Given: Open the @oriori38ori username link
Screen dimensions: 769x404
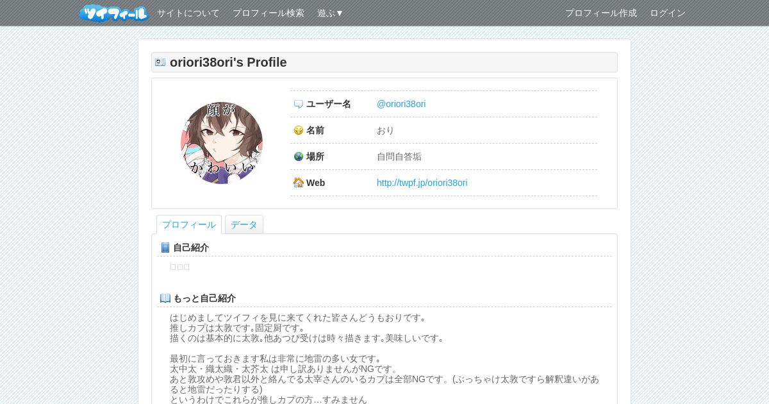Looking at the screenshot, I should click(401, 104).
